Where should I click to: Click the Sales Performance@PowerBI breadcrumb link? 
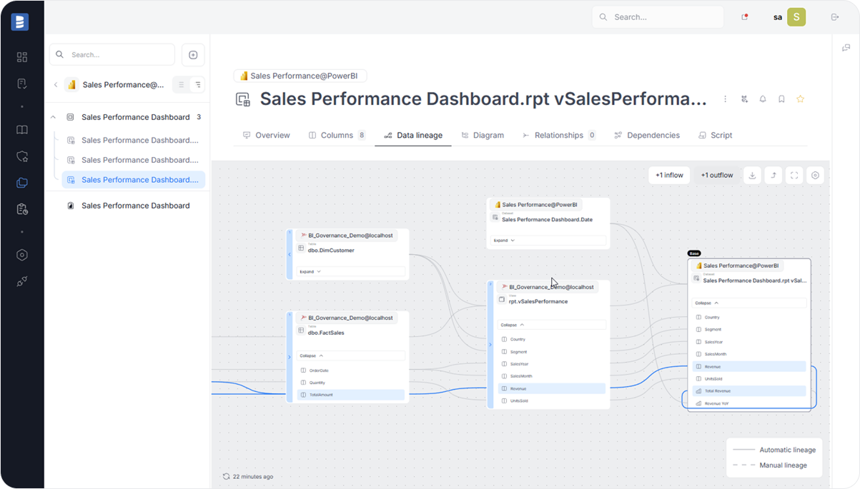300,76
